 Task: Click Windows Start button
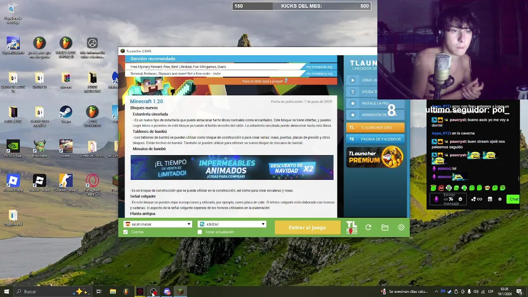click(6, 292)
